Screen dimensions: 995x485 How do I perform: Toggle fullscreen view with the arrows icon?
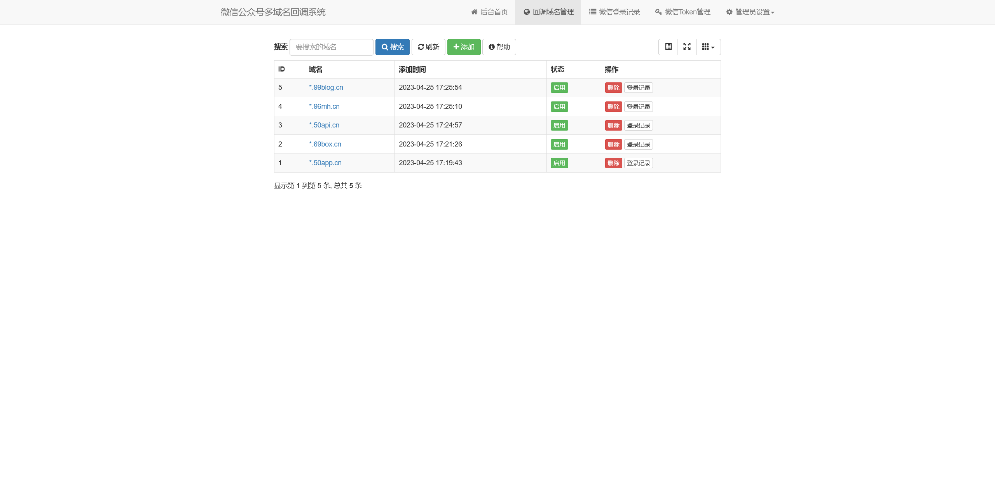pos(687,47)
